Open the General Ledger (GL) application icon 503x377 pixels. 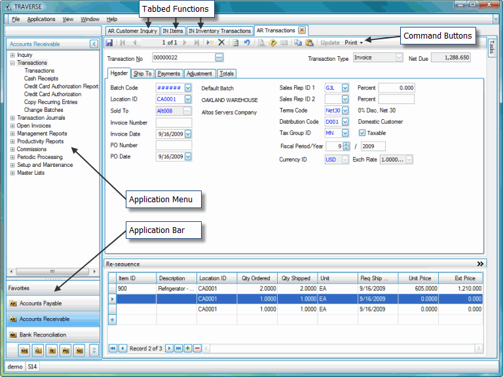click(37, 351)
